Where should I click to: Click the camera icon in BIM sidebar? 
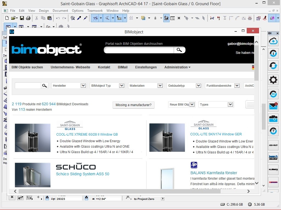(273, 119)
